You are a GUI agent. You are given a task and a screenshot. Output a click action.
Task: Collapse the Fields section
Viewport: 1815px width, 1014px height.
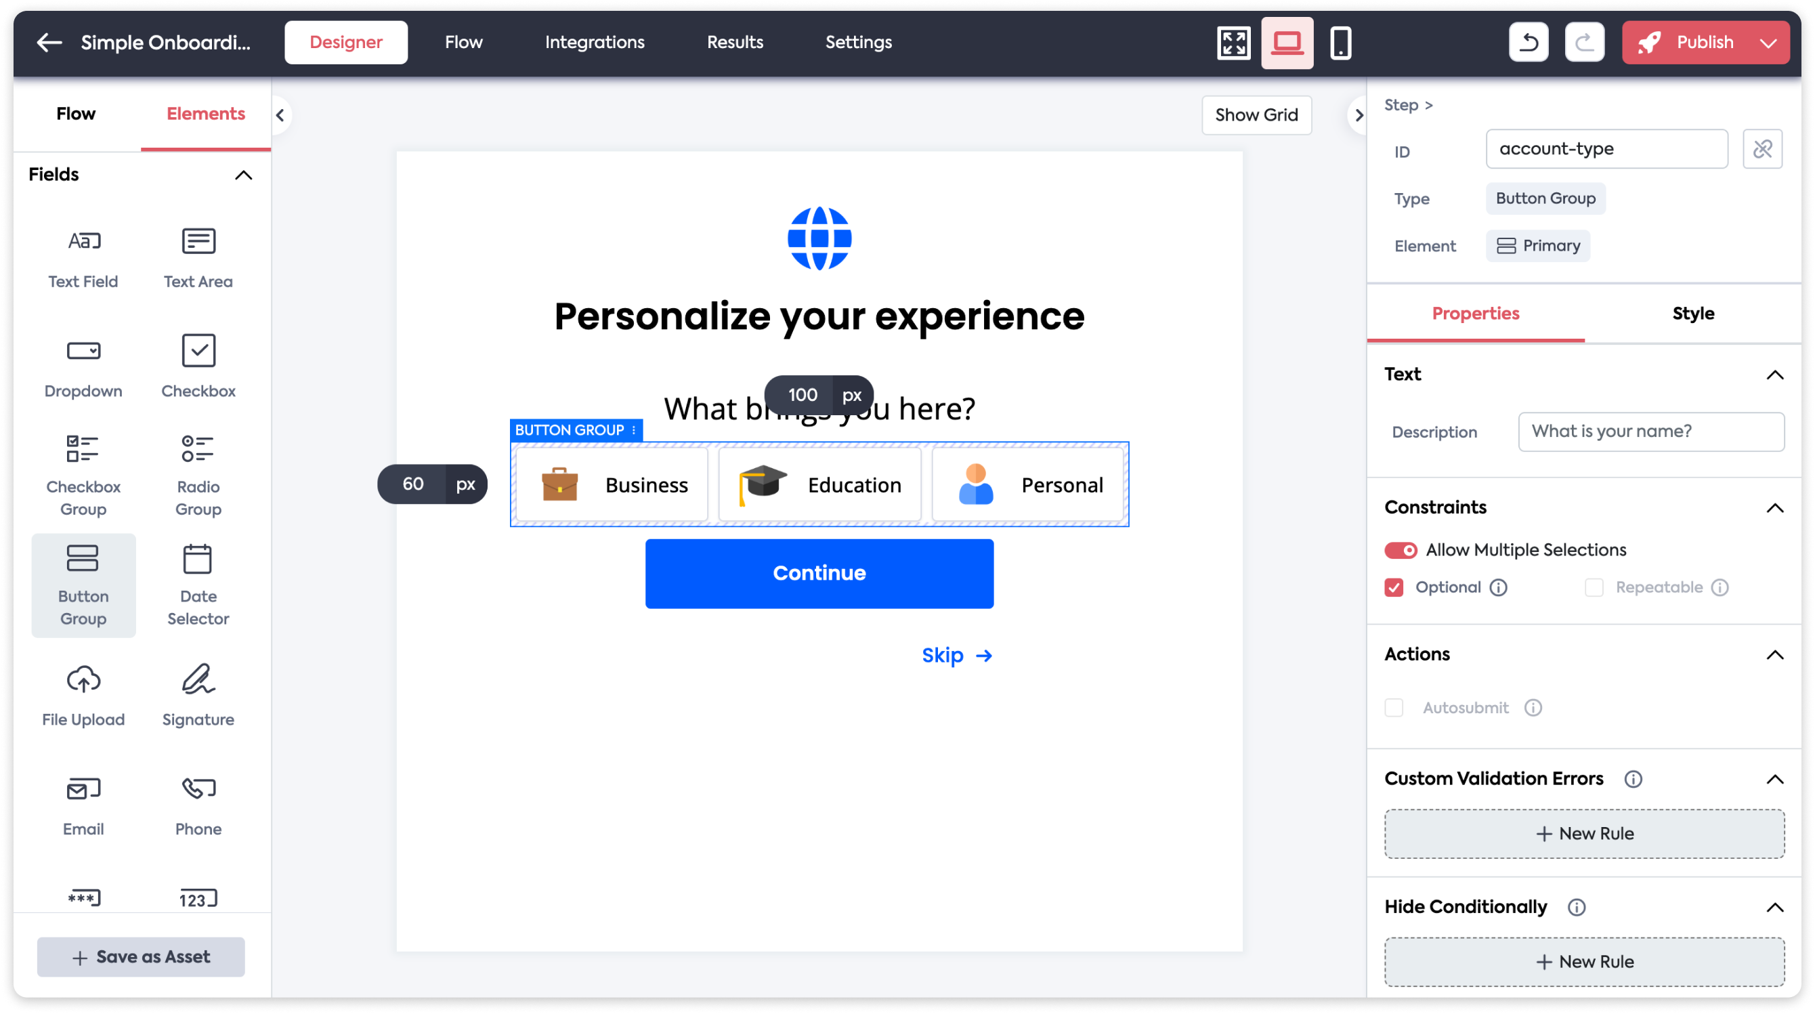pyautogui.click(x=244, y=175)
